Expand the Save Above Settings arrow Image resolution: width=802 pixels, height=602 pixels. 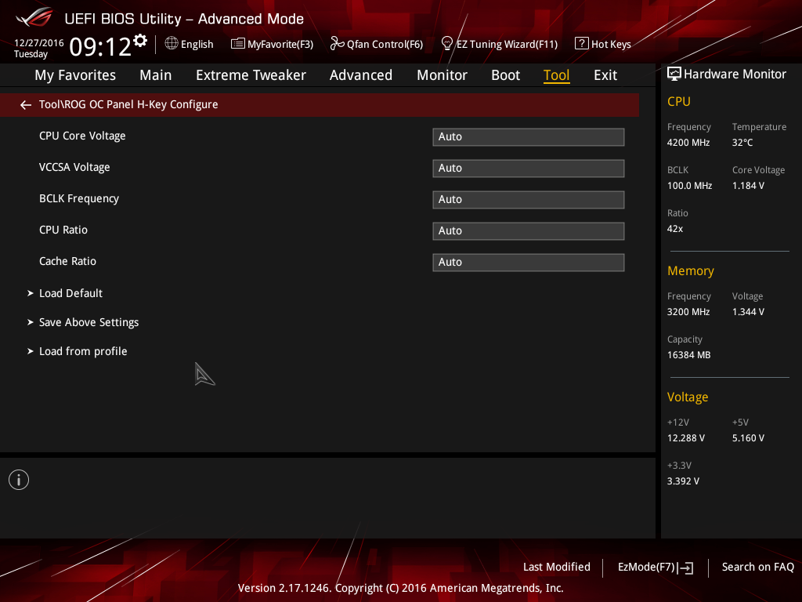pos(31,322)
